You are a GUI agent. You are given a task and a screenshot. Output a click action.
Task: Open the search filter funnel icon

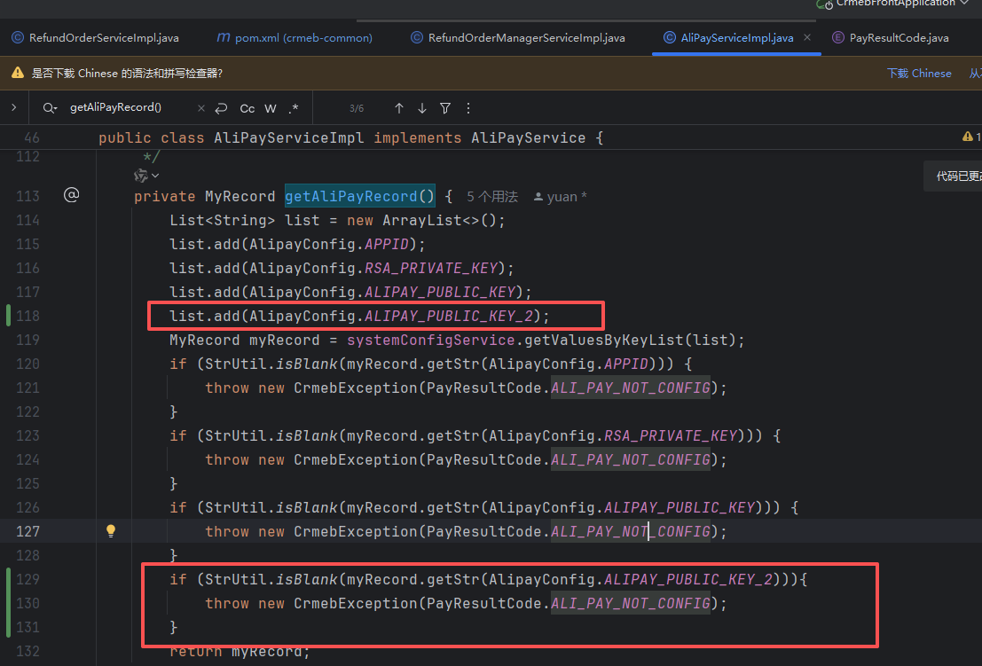445,108
